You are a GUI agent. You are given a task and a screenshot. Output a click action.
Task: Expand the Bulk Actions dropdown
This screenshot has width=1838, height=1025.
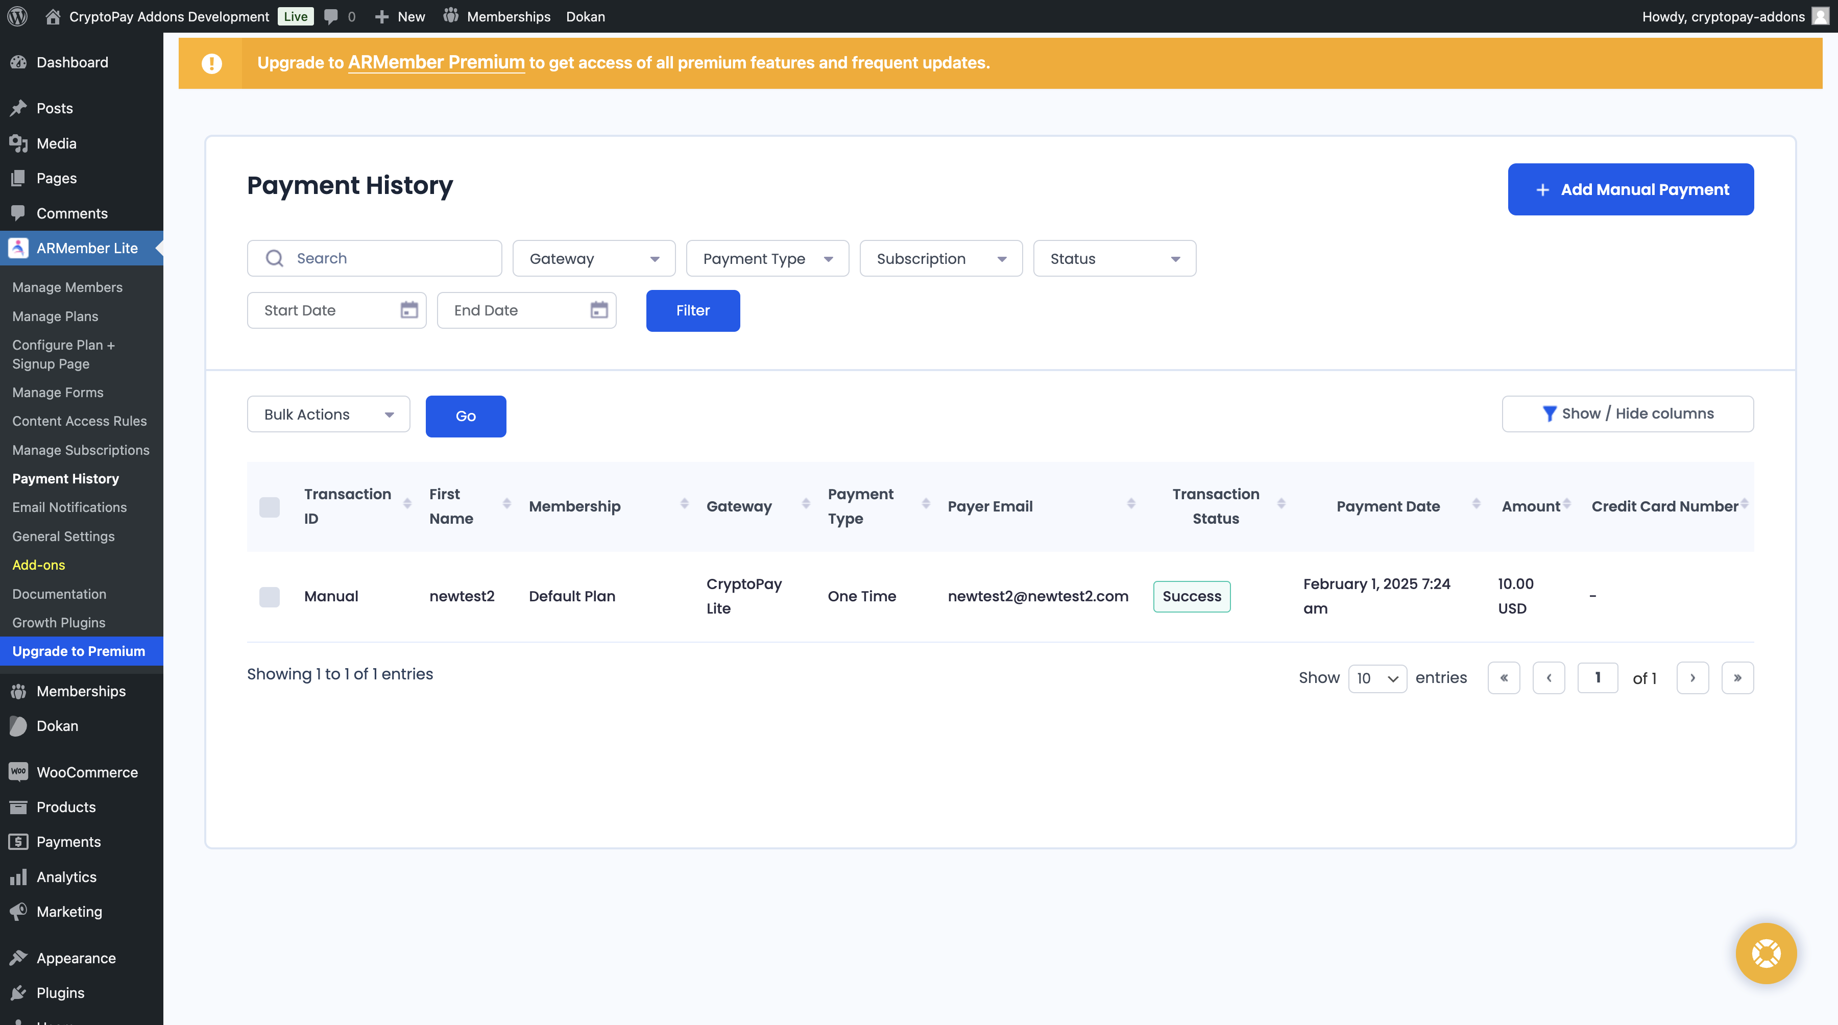click(x=327, y=413)
